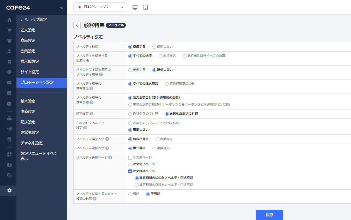Collapse sidebar with double chevron icon
The width and height of the screenshot is (351, 220).
62,8
